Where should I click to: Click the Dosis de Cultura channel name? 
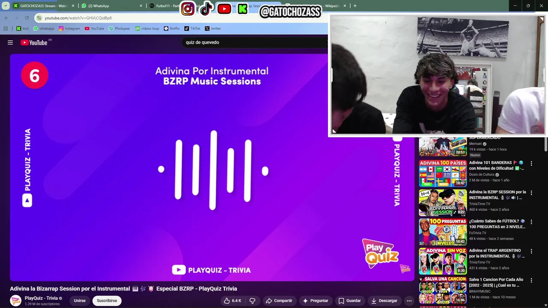click(482, 175)
